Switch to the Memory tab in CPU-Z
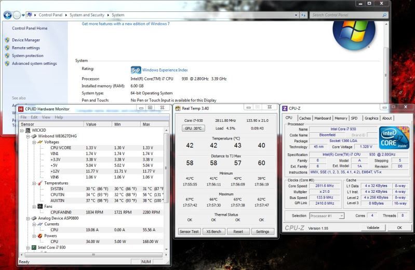Viewport: 415px width, 270px height. point(341,118)
